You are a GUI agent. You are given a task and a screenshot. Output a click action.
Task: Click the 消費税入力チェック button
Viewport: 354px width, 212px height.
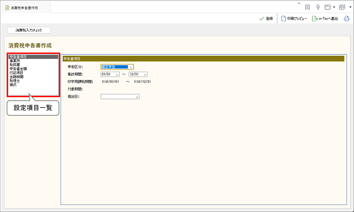click(29, 30)
